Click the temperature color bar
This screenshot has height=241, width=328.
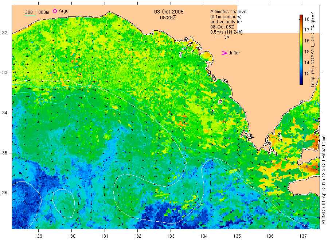[301, 50]
